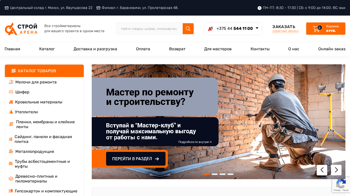Select the second slider dot indicator
The height and width of the screenshot is (196, 350).
[x=214, y=174]
